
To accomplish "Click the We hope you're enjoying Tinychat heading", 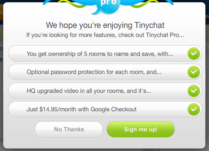I will [105, 25].
